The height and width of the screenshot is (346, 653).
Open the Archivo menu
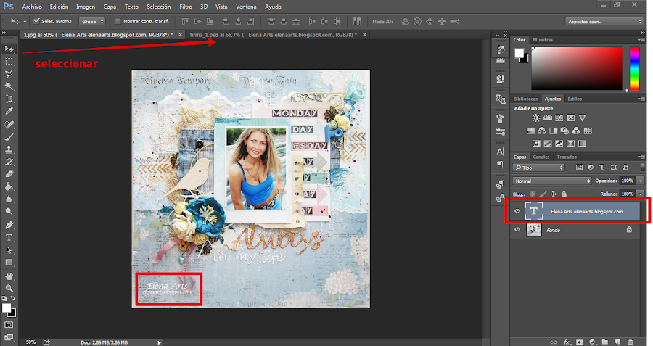32,7
